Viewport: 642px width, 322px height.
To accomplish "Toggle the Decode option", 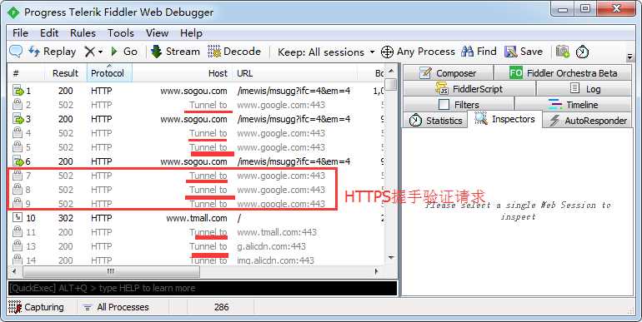I will 234,52.
